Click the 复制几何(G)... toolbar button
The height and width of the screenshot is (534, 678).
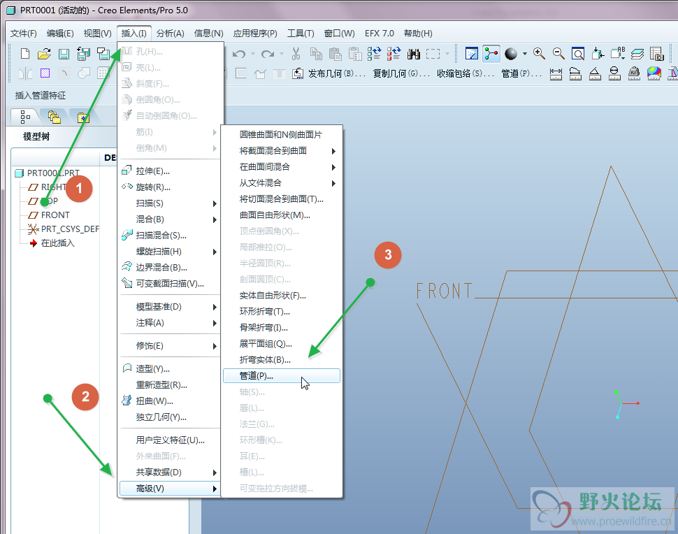pos(401,74)
